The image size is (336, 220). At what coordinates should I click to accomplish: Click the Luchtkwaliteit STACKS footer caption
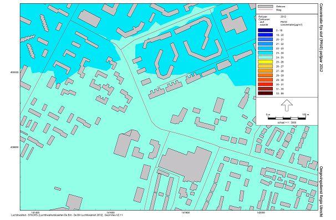(67, 215)
